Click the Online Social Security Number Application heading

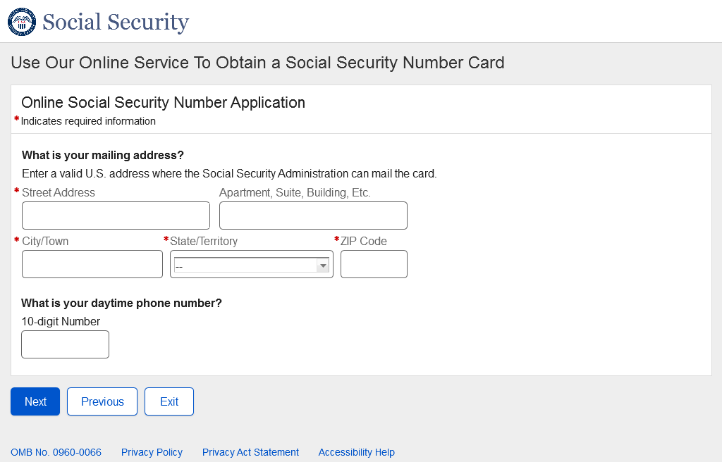163,102
